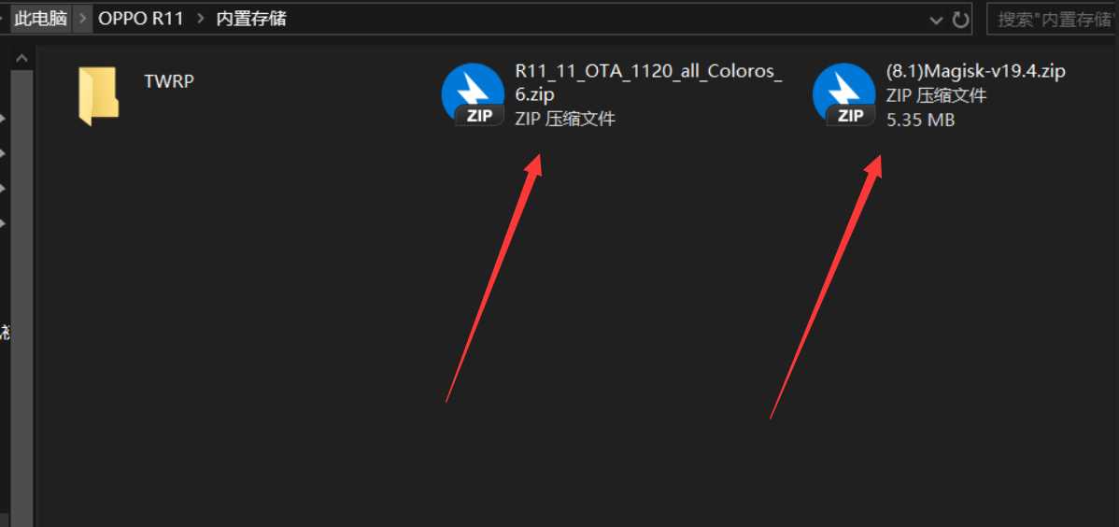1119x527 pixels.
Task: Select the TWRP folder icon
Action: pyautogui.click(x=98, y=96)
